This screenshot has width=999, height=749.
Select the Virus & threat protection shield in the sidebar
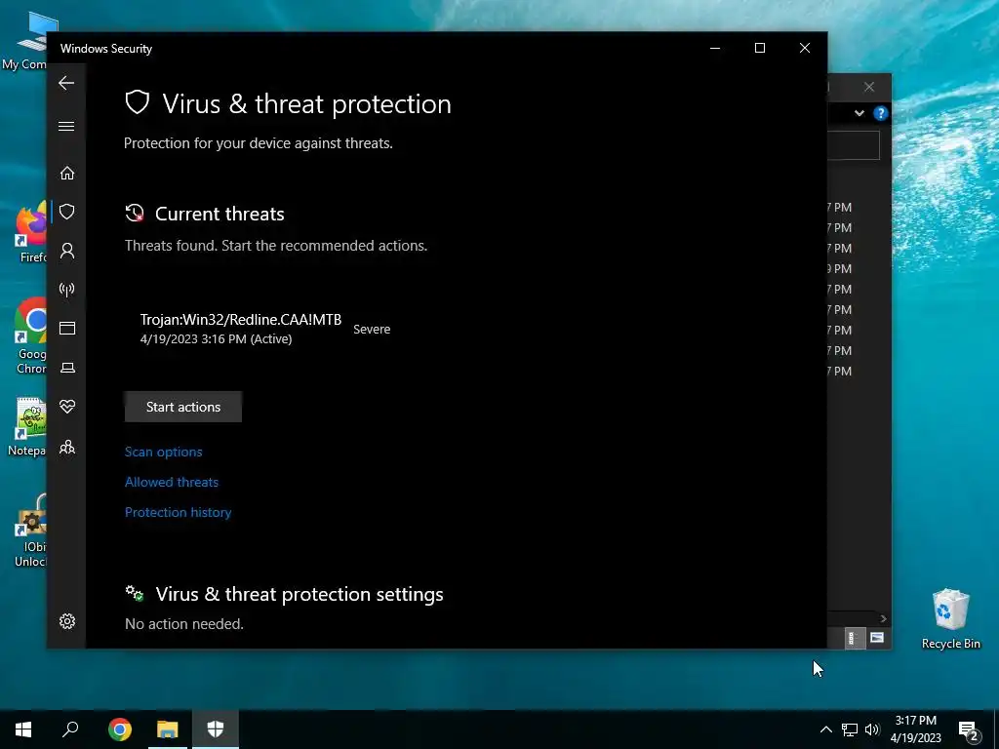pyautogui.click(x=67, y=212)
